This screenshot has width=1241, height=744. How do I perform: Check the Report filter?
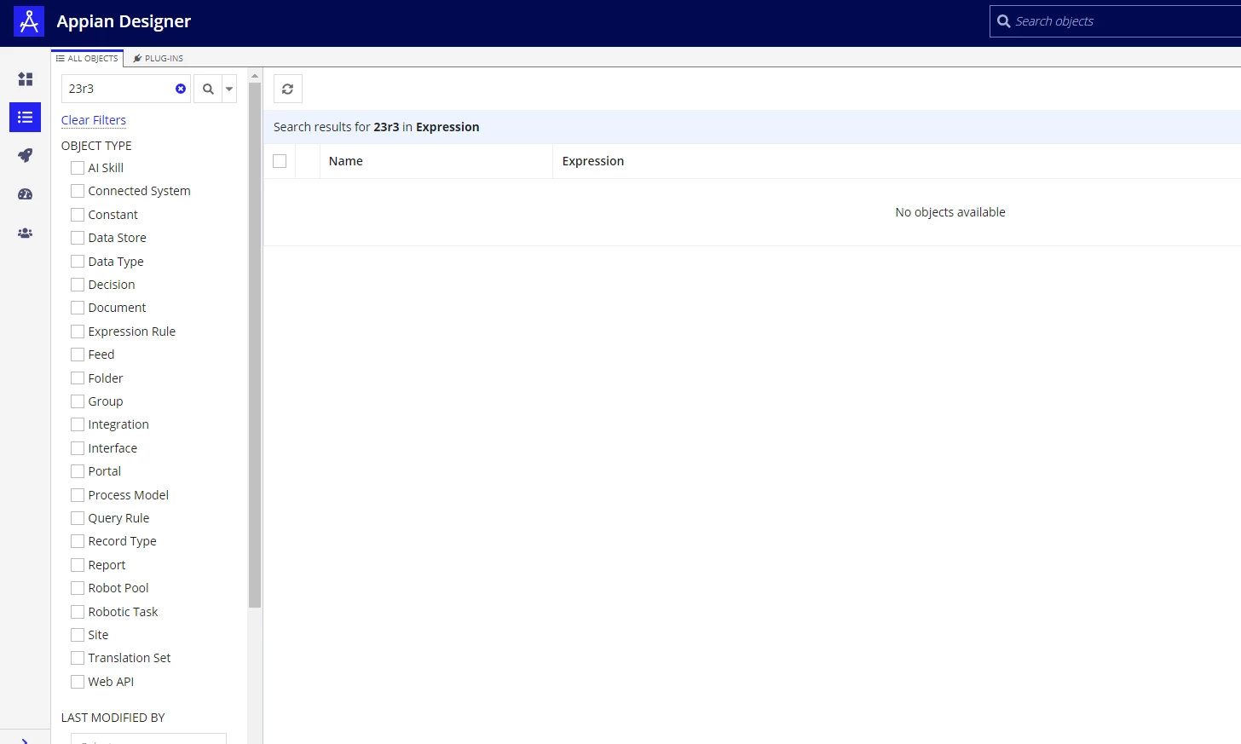[78, 565]
